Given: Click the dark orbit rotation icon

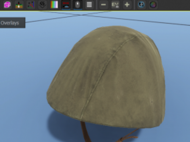Looking at the screenshot, I should 42,5.
